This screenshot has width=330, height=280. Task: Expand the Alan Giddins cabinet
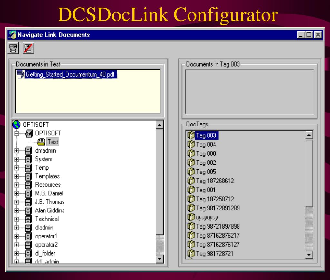17,210
